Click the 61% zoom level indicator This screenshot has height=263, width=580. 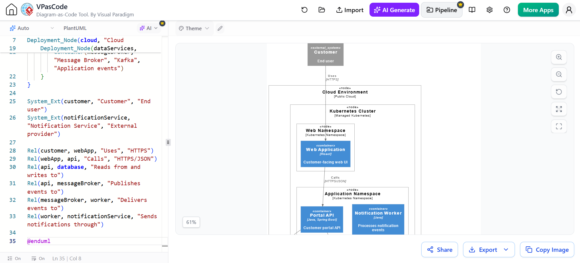click(x=191, y=222)
